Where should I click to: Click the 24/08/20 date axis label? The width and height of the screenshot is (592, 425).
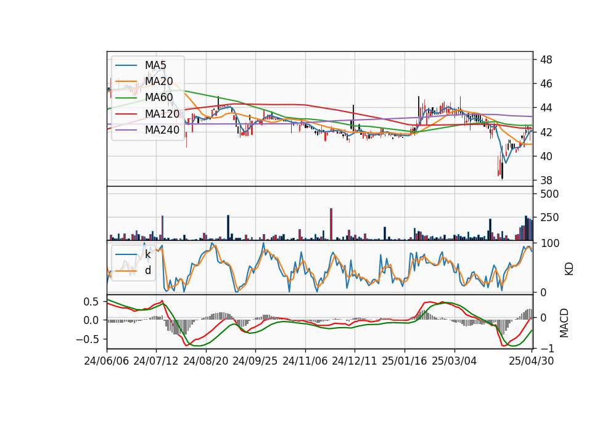[206, 361]
